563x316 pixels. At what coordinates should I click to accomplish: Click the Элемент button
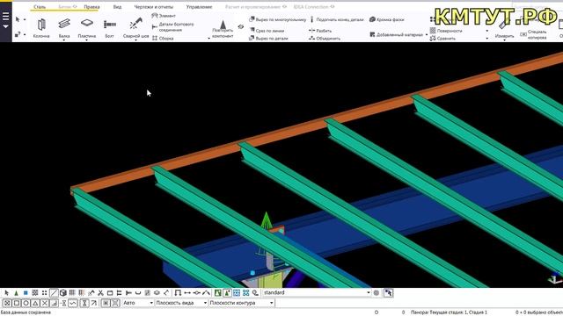164,16
